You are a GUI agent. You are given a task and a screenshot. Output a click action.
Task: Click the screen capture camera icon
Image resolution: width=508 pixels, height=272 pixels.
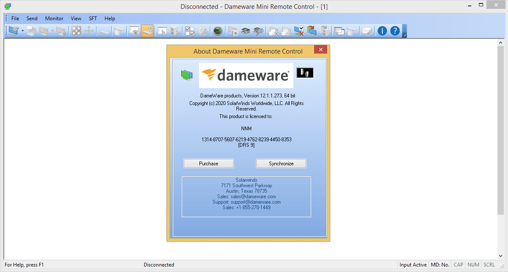(233, 31)
